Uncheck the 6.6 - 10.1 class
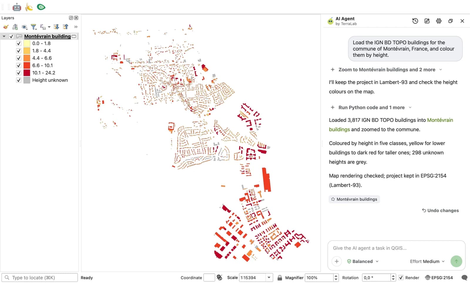This screenshot has width=470, height=283. click(x=19, y=66)
